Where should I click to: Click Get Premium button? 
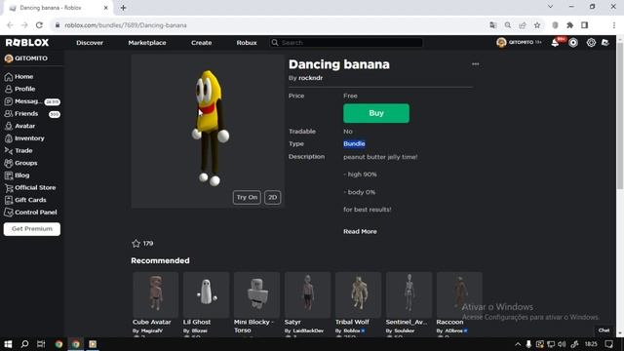32,229
